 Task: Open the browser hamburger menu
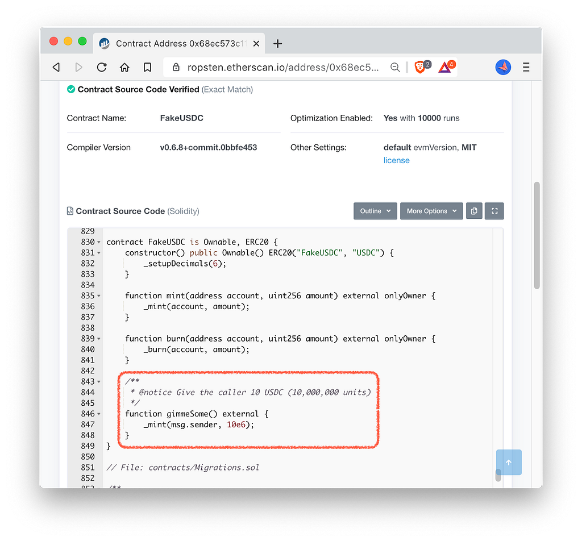526,67
